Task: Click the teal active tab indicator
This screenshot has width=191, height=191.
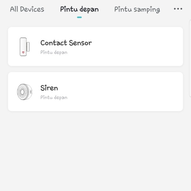Action: click(79, 17)
